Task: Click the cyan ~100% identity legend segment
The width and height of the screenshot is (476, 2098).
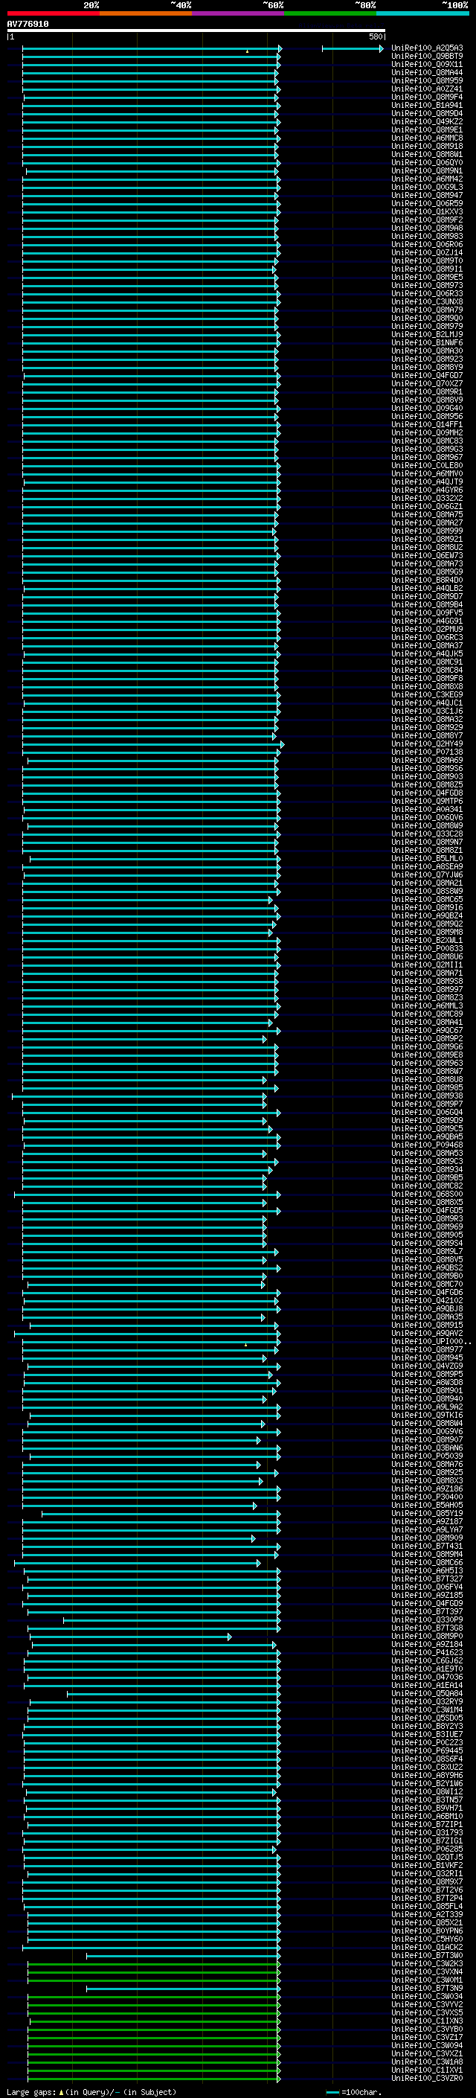Action: coord(422,13)
